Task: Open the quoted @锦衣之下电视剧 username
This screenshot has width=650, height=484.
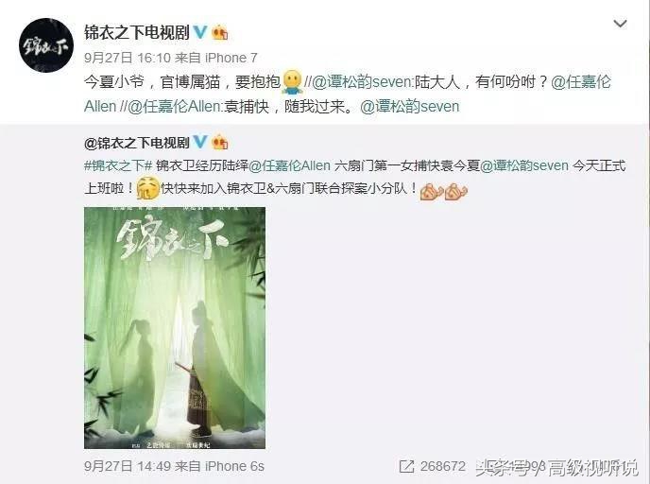Action: [x=137, y=143]
